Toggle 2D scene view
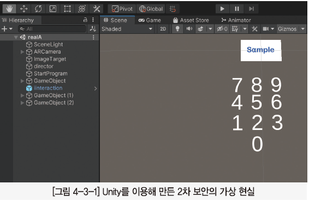 tap(163, 29)
